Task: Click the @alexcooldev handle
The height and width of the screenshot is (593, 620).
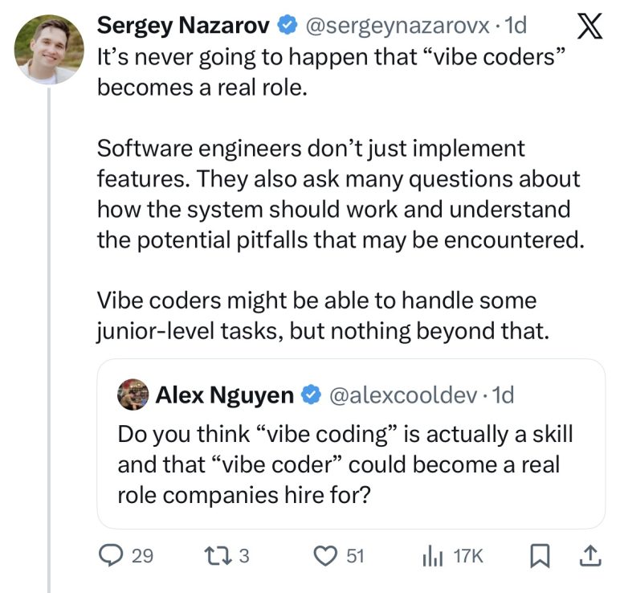Action: pyautogui.click(x=403, y=395)
